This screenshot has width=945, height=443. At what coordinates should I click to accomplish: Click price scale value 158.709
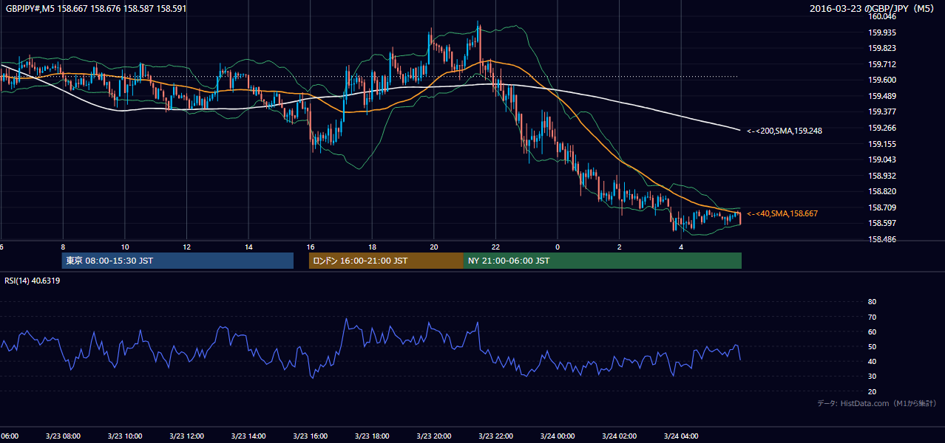click(881, 207)
